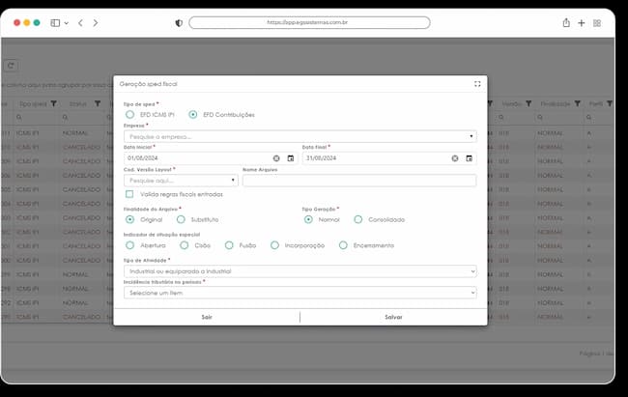
Task: Click the Sair button
Action: click(x=207, y=317)
